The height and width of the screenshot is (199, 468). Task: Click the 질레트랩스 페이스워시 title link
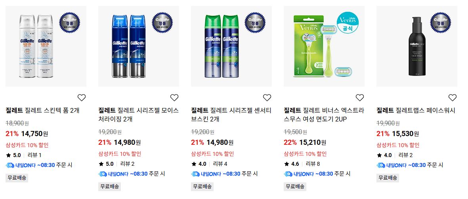click(416, 110)
